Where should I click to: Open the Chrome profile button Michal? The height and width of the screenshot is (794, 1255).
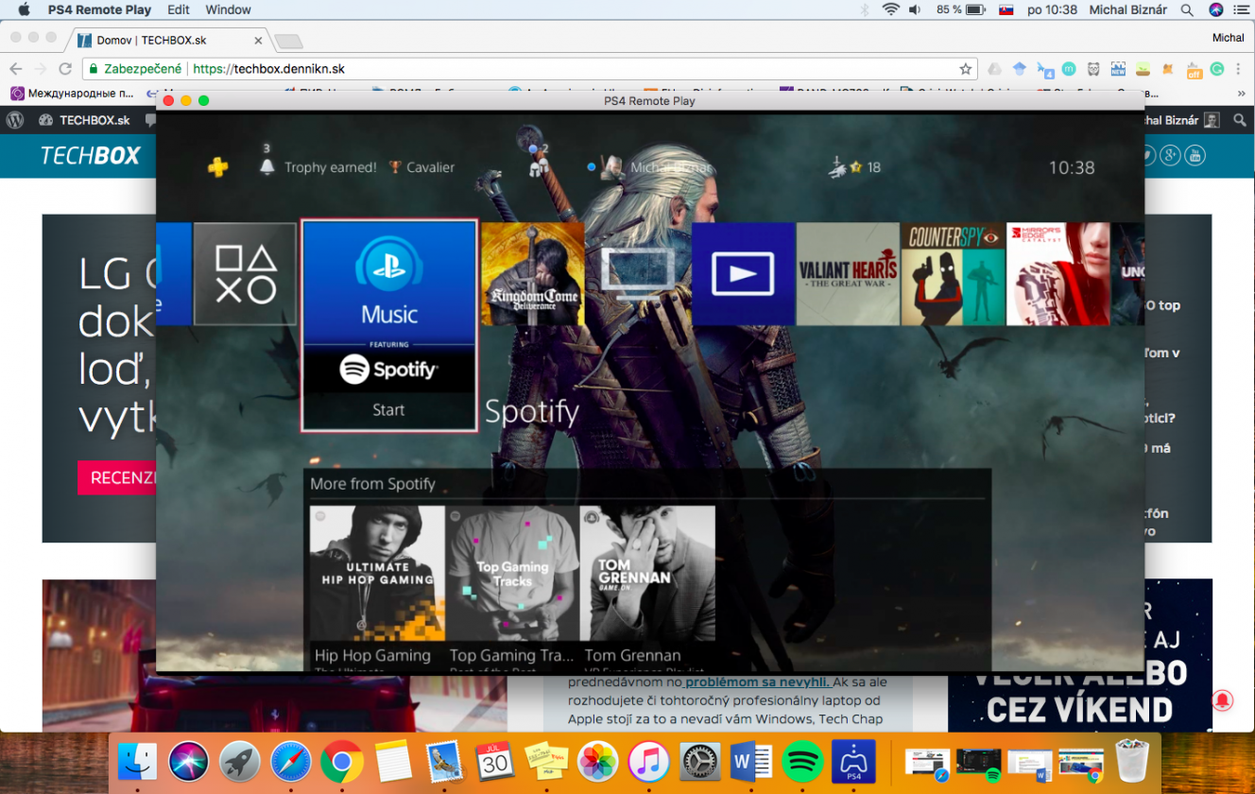click(x=1229, y=38)
